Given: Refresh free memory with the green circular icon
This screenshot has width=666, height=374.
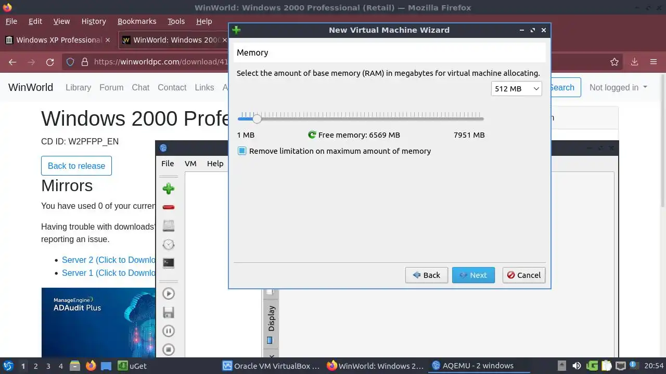Looking at the screenshot, I should 312,135.
